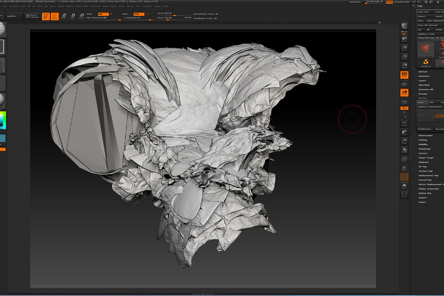The height and width of the screenshot is (296, 444).
Task: Click the AAHalf view icon
Action: [404, 66]
